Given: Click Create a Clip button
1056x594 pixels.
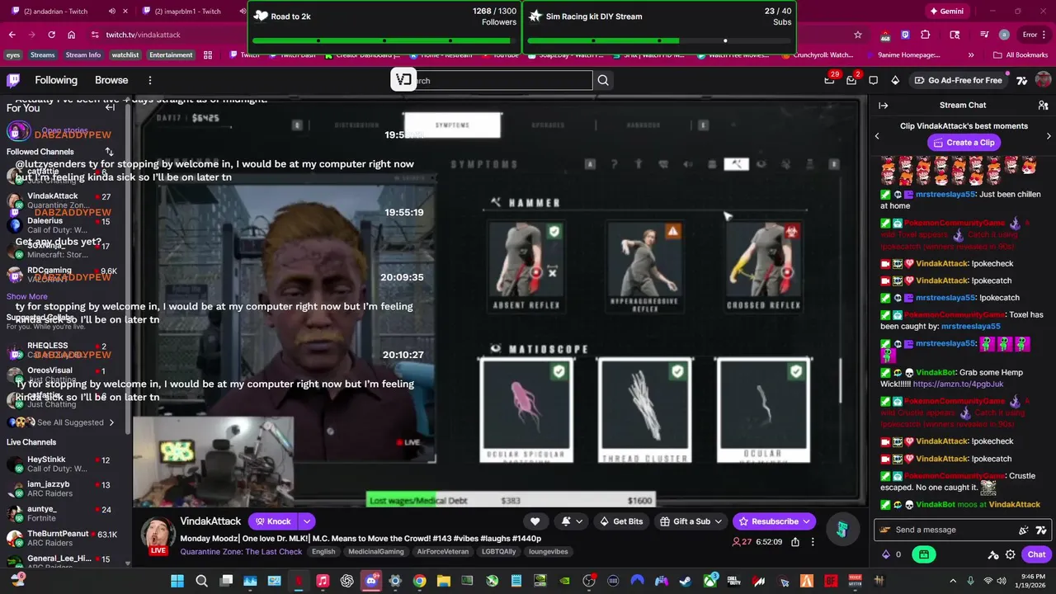Looking at the screenshot, I should tap(963, 143).
